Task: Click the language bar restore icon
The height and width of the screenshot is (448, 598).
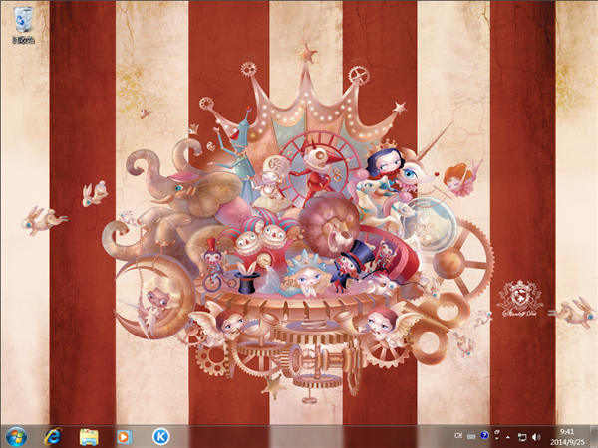Action: [x=496, y=432]
